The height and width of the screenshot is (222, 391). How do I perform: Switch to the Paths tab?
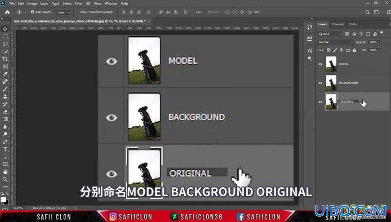coord(353,24)
